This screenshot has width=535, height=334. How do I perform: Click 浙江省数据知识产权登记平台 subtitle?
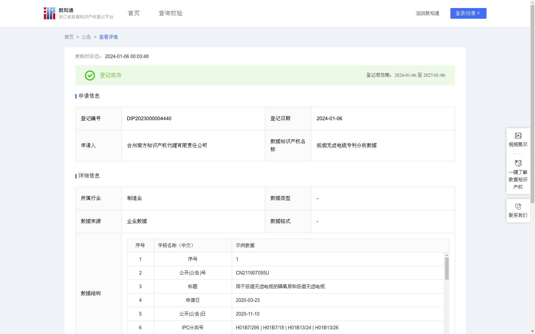(86, 17)
